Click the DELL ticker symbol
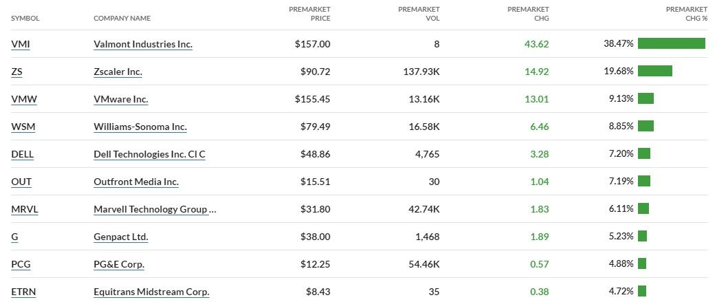Screen dimensions: 717x302 [23, 154]
